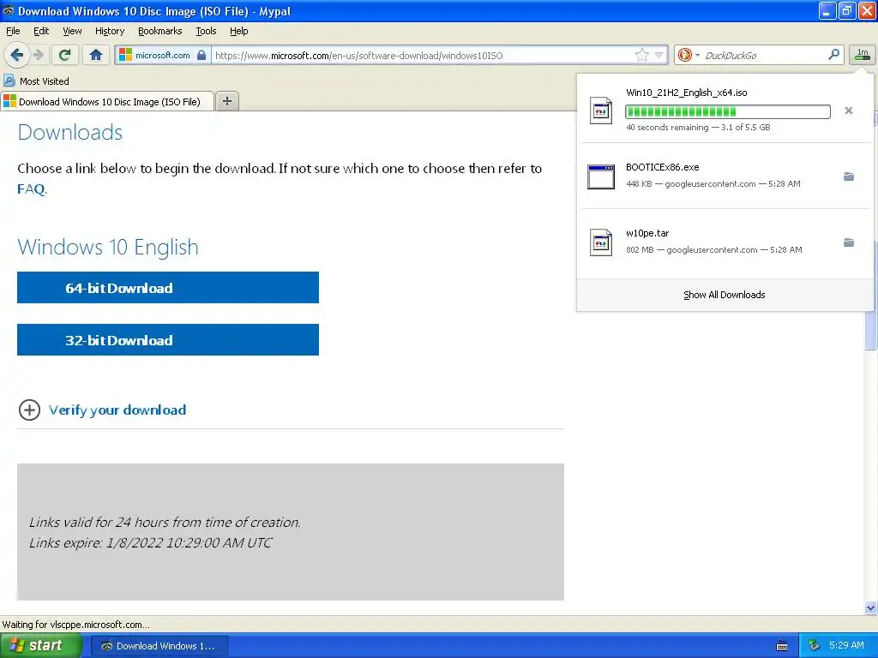Reload the current page
The width and height of the screenshot is (878, 658).
click(65, 55)
